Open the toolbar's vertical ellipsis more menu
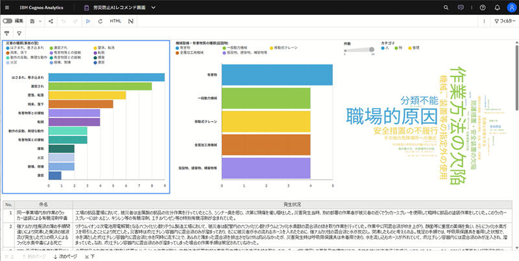The width and height of the screenshot is (519, 261). click(x=484, y=21)
